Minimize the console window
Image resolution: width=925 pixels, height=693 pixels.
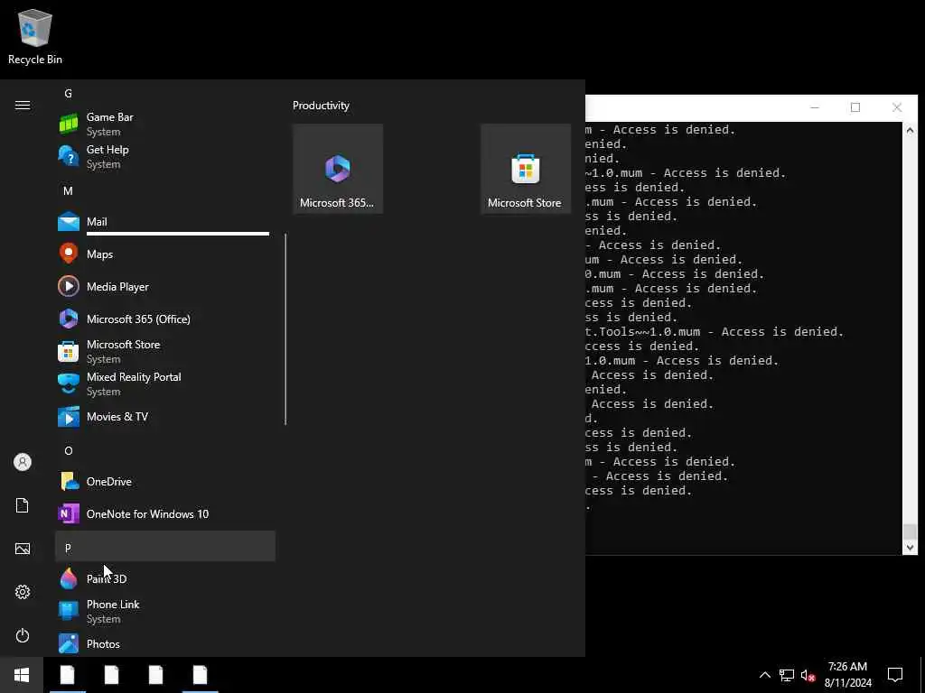pyautogui.click(x=815, y=107)
